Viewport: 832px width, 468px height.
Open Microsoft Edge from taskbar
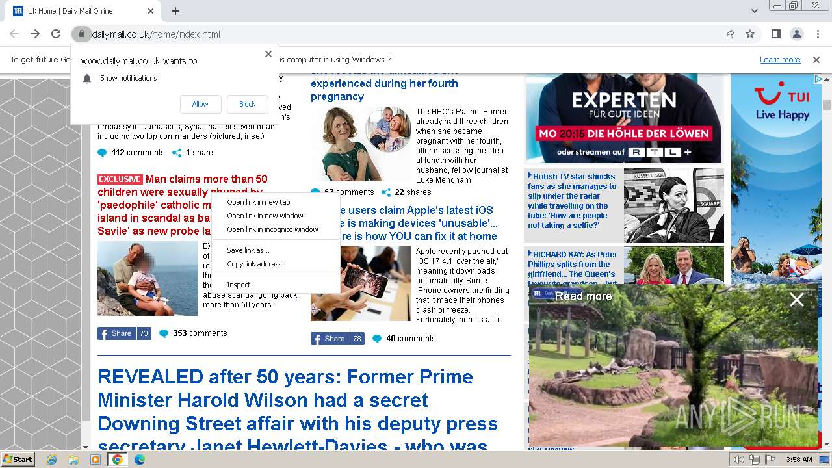coord(139,460)
